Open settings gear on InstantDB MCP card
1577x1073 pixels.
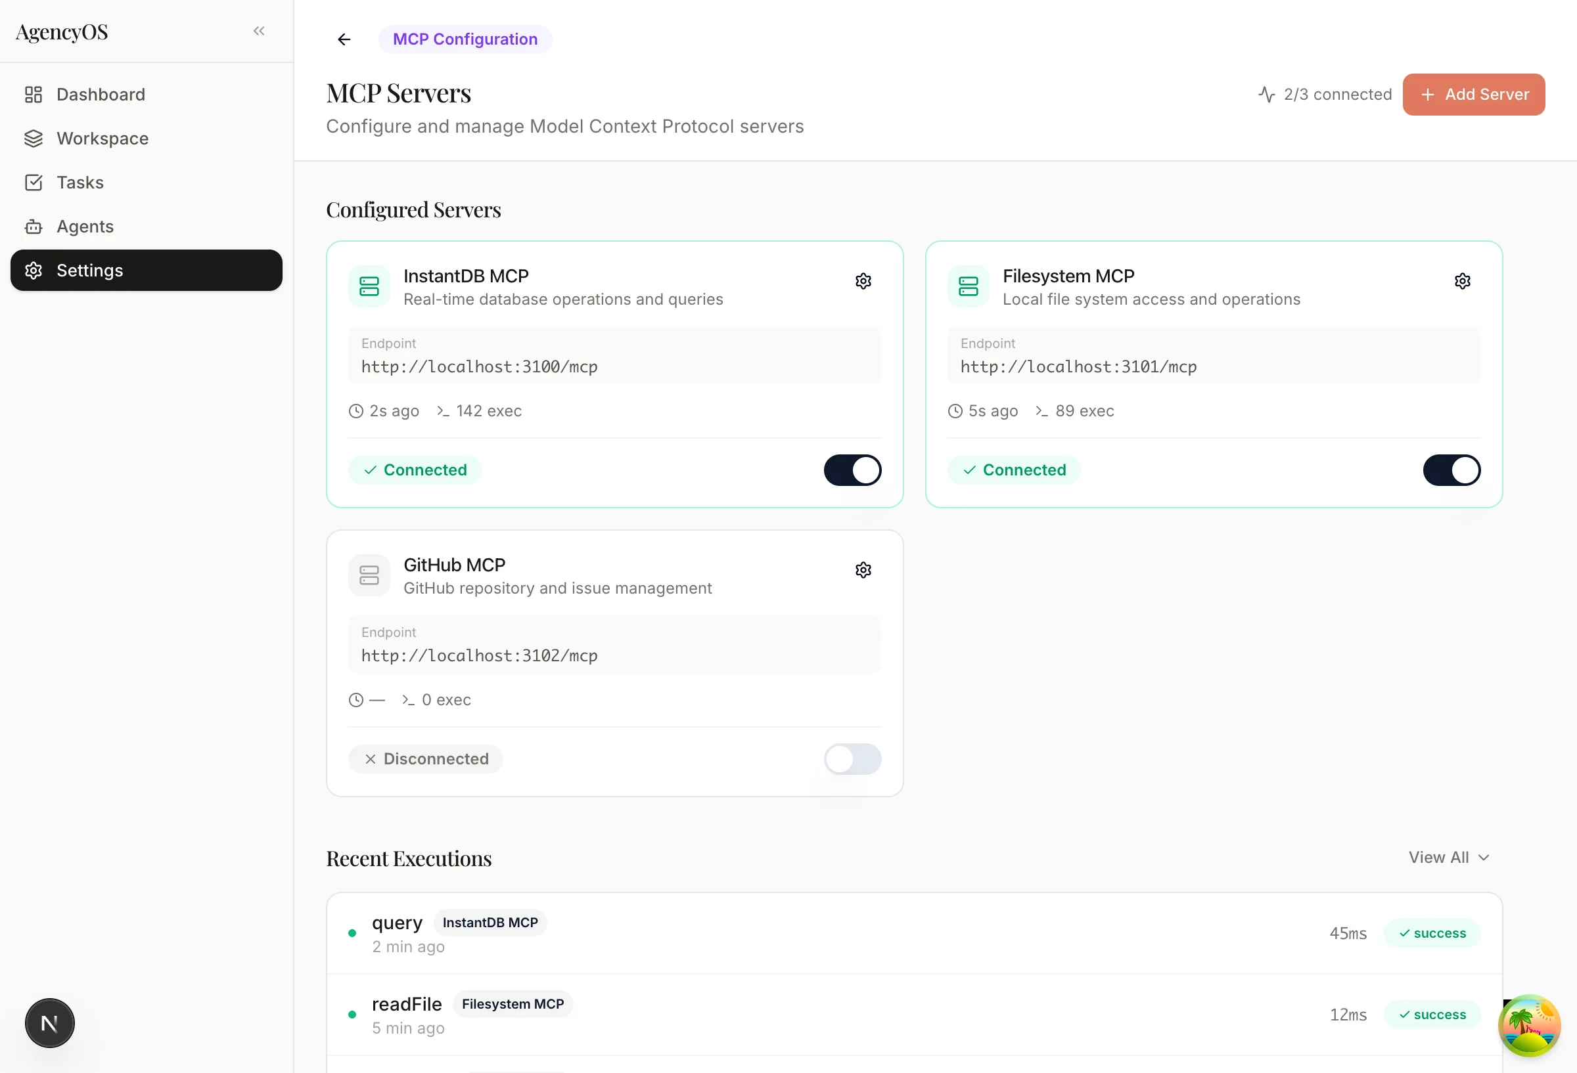863,281
